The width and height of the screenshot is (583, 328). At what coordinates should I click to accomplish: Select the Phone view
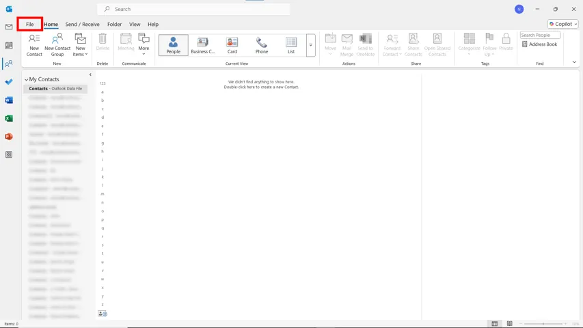tap(261, 45)
